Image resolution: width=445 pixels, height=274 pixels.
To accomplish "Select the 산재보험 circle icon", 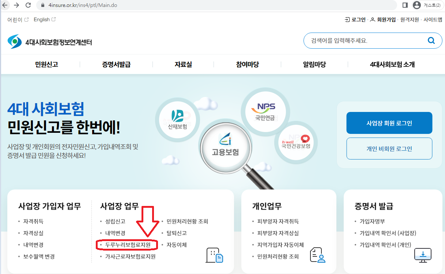I will (x=177, y=120).
